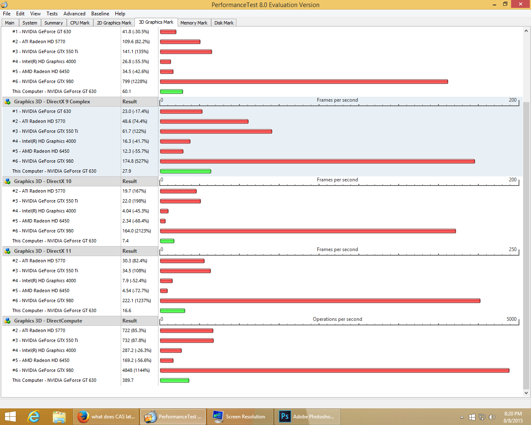
Task: Click the Graphics 3D - DirectX 9 Complex header label
Action: point(52,102)
